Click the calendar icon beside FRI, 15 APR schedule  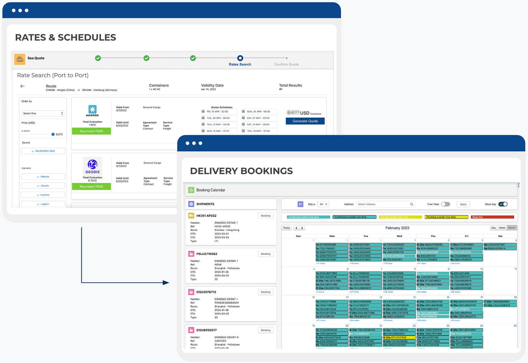click(x=204, y=112)
